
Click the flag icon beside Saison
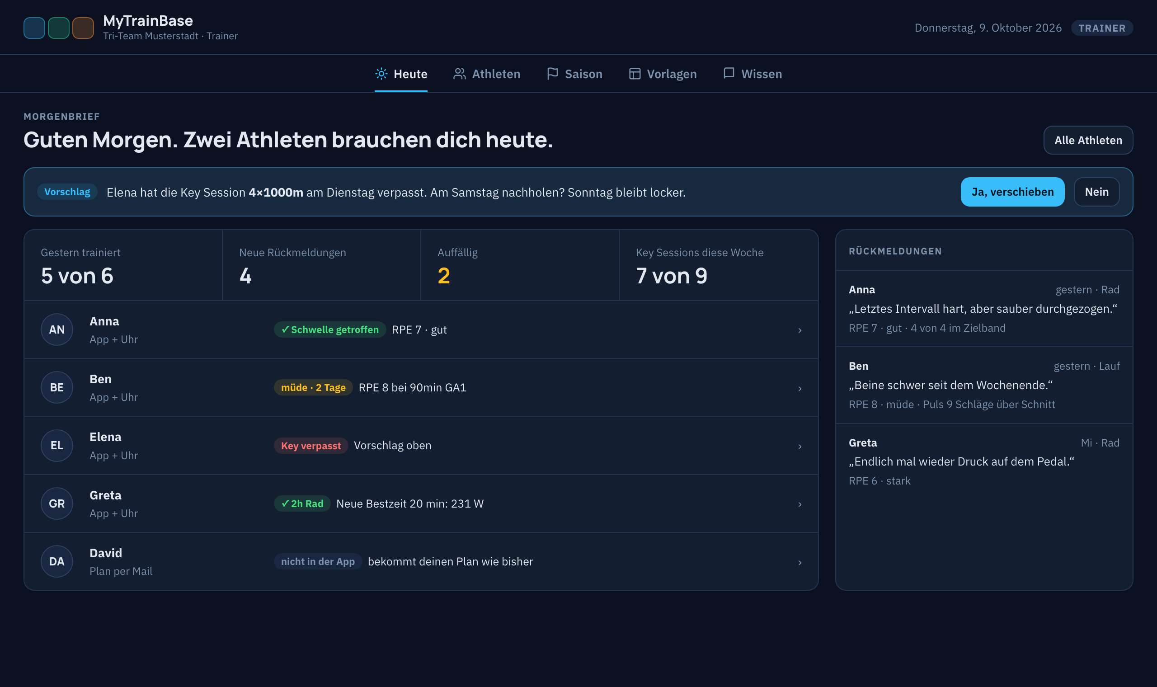[553, 74]
